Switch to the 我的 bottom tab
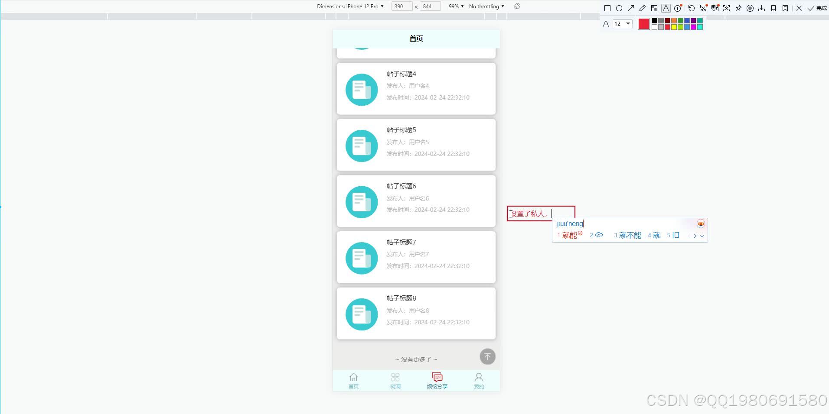The width and height of the screenshot is (829, 414). [x=479, y=381]
